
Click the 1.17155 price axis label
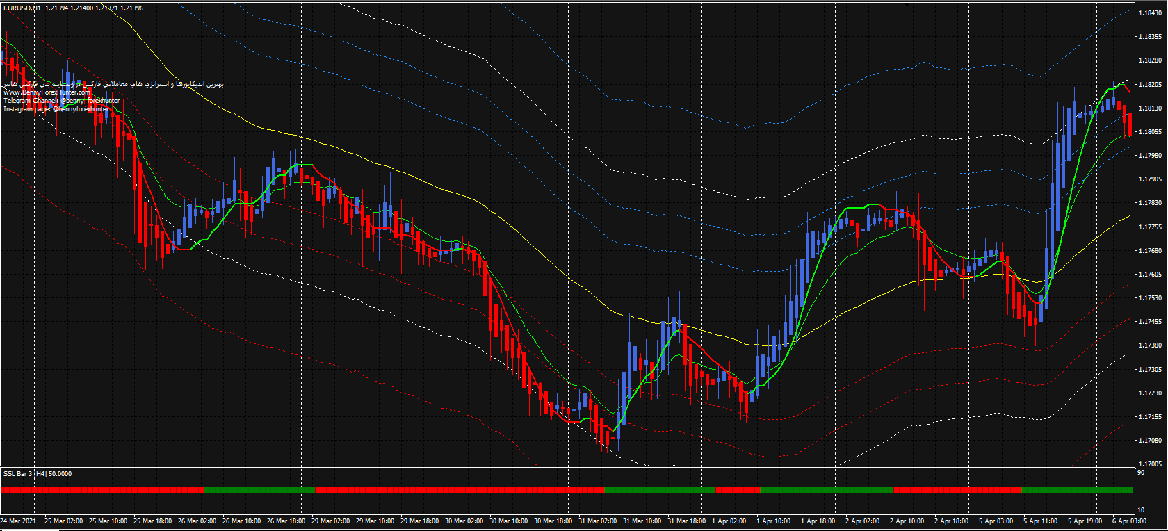point(1150,417)
